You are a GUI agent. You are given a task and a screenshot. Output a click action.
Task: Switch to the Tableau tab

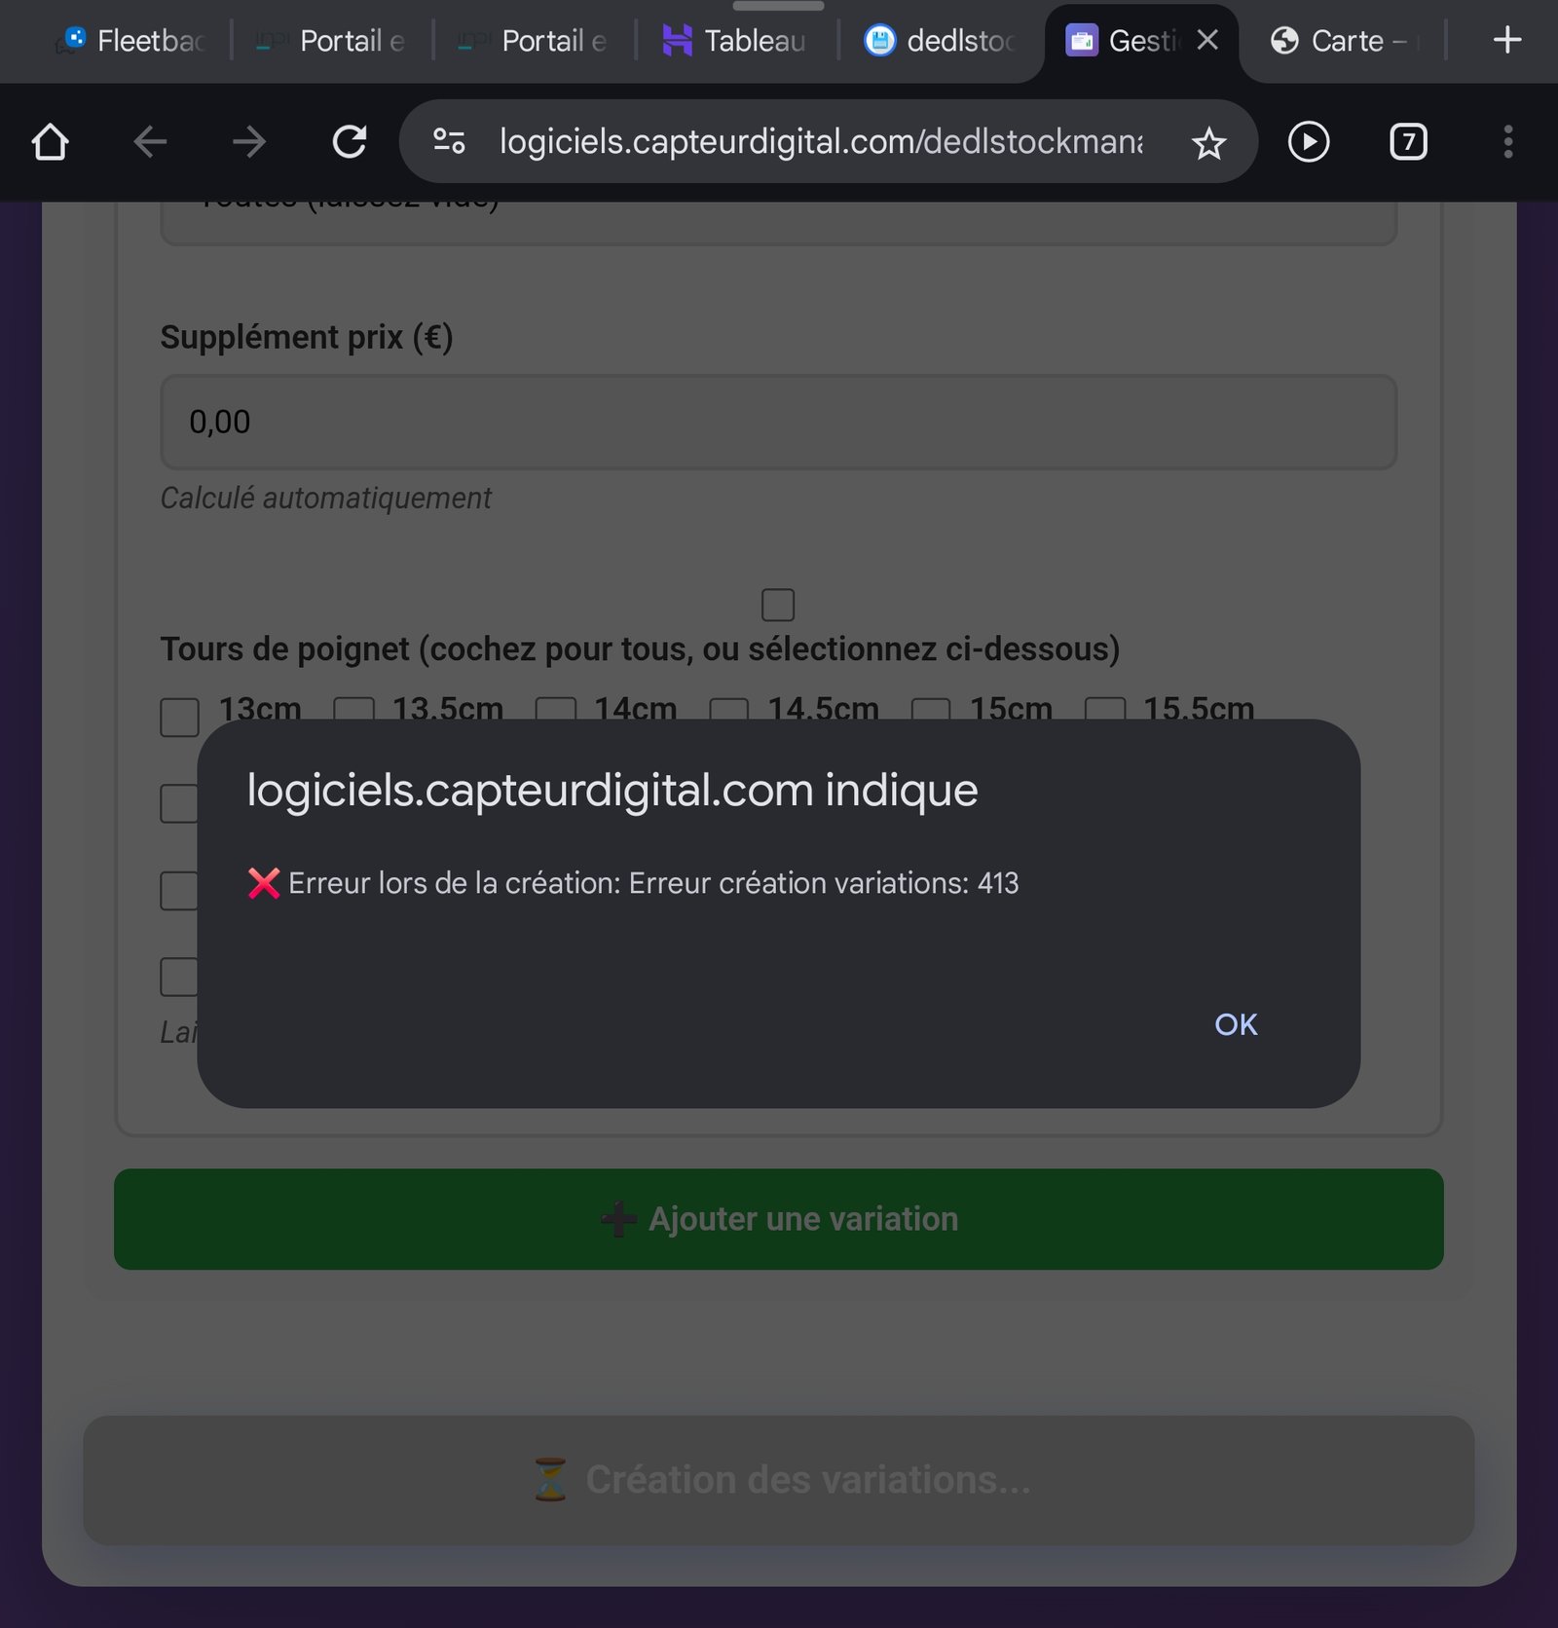coord(735,41)
